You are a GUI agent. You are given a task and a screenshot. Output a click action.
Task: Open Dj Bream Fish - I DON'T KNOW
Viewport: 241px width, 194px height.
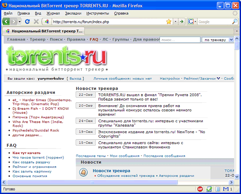[x=41, y=111]
